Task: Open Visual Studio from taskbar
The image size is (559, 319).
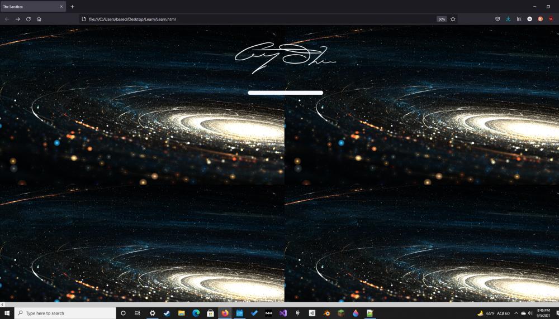Action: pyautogui.click(x=283, y=313)
